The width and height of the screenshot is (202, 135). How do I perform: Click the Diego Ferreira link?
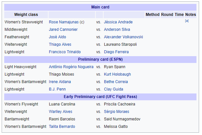pos(116,52)
